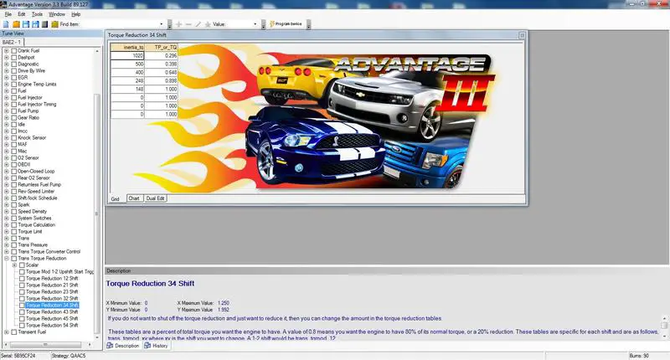
Task: Click the Open folder toolbar icon
Action: pos(16,24)
